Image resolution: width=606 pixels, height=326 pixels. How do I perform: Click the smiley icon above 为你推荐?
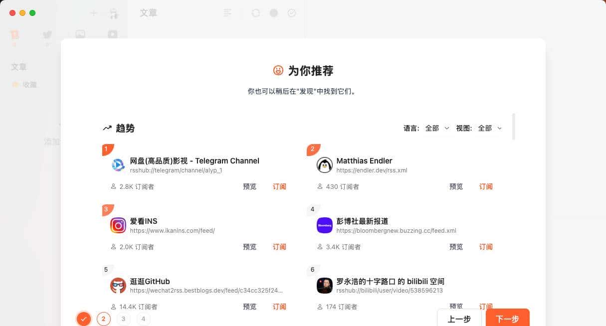(278, 71)
